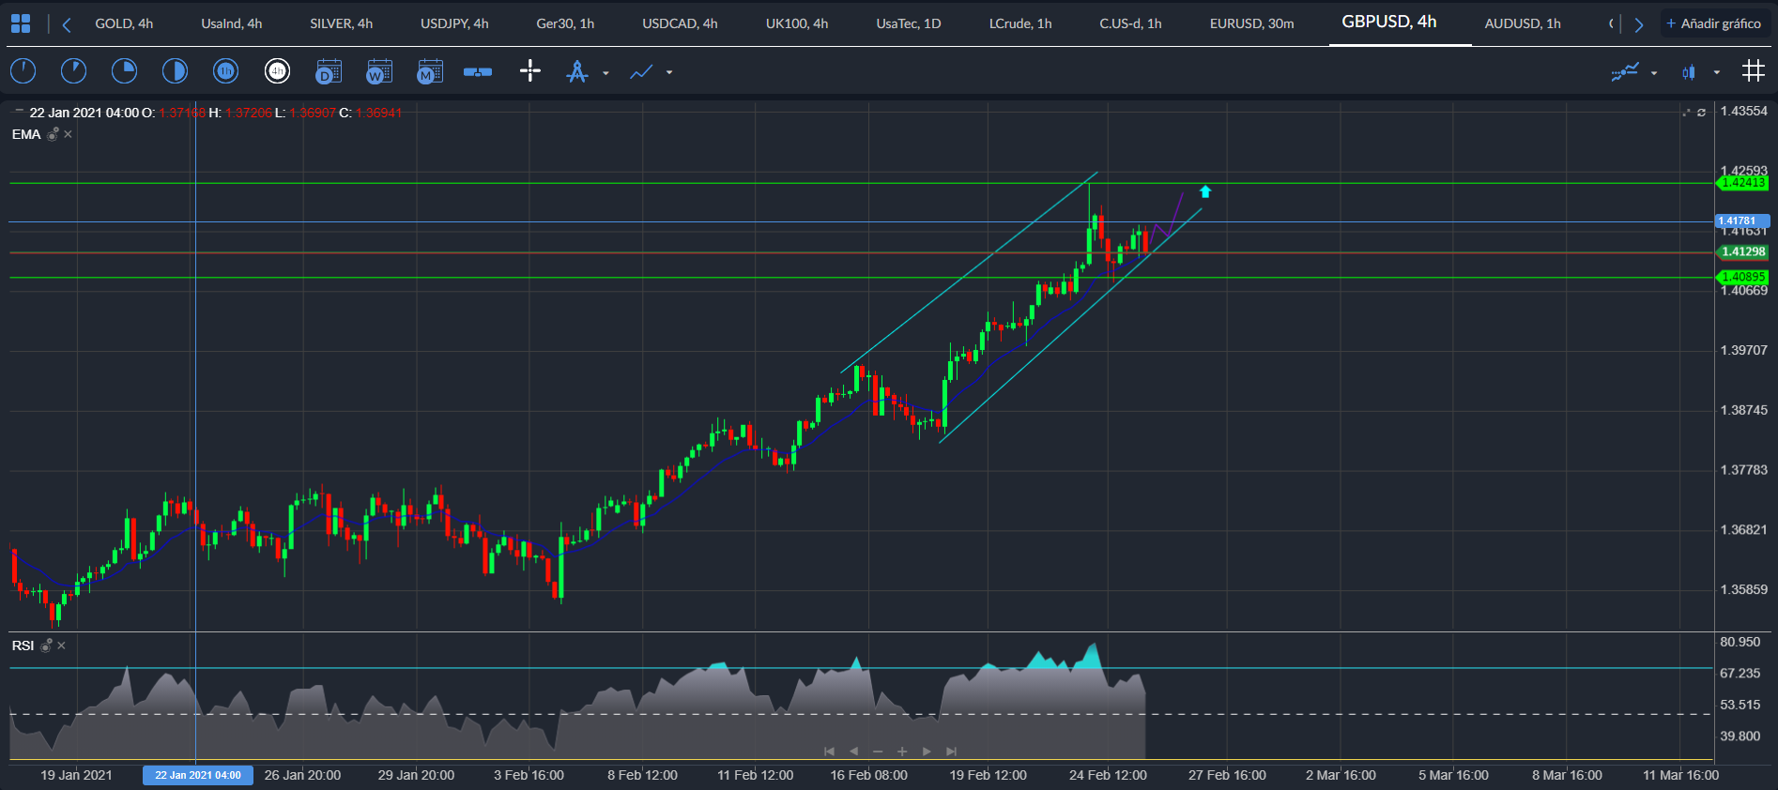Zoom in the chart with plus
The image size is (1778, 790).
pyautogui.click(x=902, y=751)
